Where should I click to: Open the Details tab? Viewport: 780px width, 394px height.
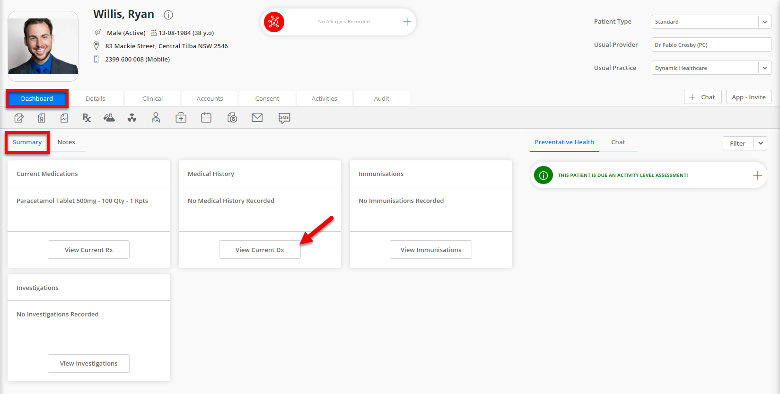pyautogui.click(x=96, y=98)
